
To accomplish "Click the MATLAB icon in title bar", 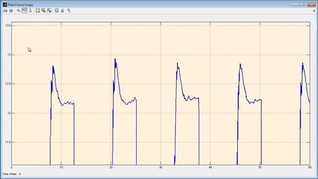I will 5,4.
